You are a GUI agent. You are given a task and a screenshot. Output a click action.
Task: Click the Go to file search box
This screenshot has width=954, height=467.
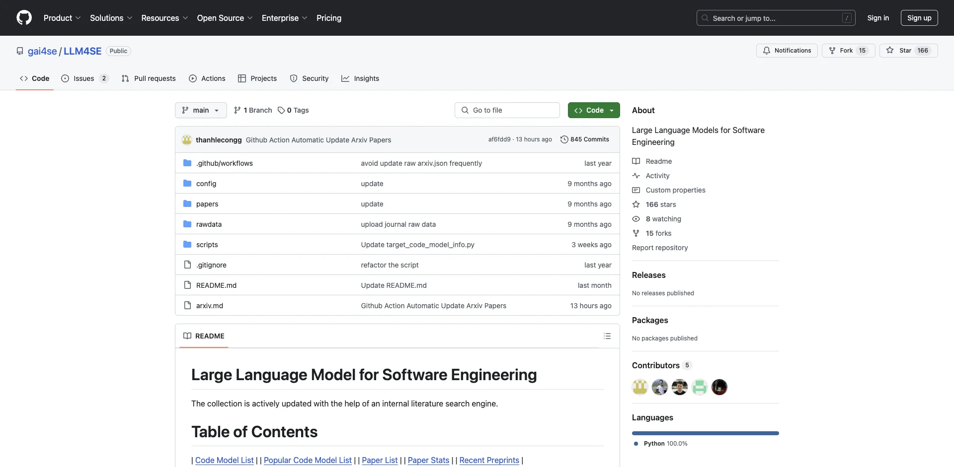[507, 110]
